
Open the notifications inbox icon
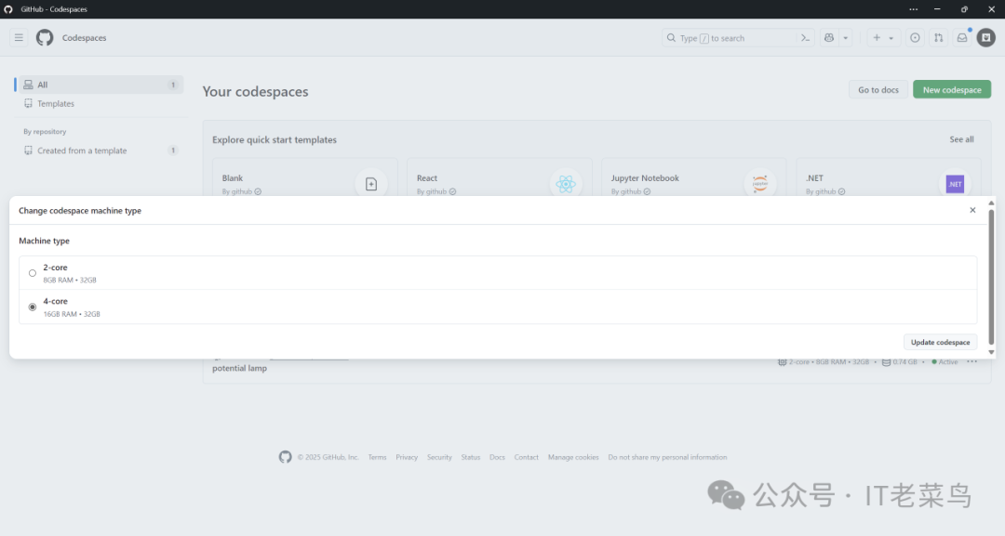tap(962, 38)
